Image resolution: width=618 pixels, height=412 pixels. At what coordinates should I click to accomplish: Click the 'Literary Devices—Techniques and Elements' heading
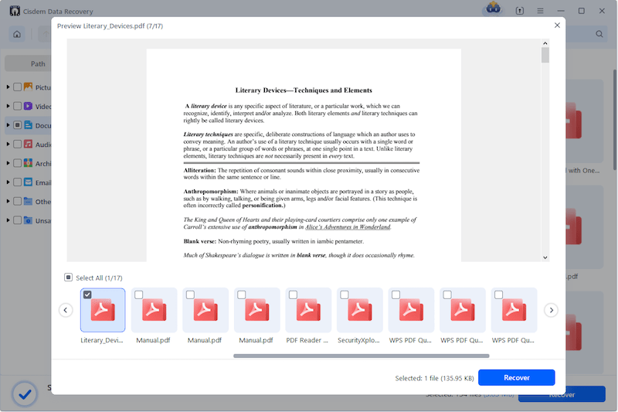pyautogui.click(x=304, y=90)
